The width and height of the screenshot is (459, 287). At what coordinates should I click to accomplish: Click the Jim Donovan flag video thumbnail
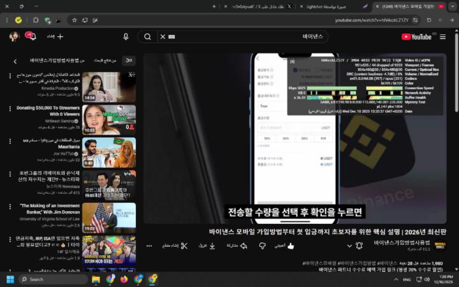(x=109, y=218)
